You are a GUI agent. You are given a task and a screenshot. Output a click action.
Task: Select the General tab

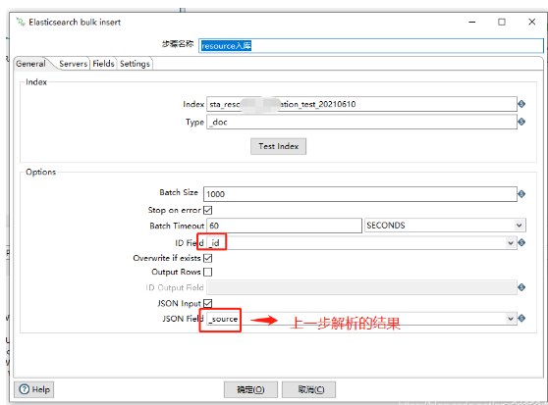pyautogui.click(x=30, y=64)
